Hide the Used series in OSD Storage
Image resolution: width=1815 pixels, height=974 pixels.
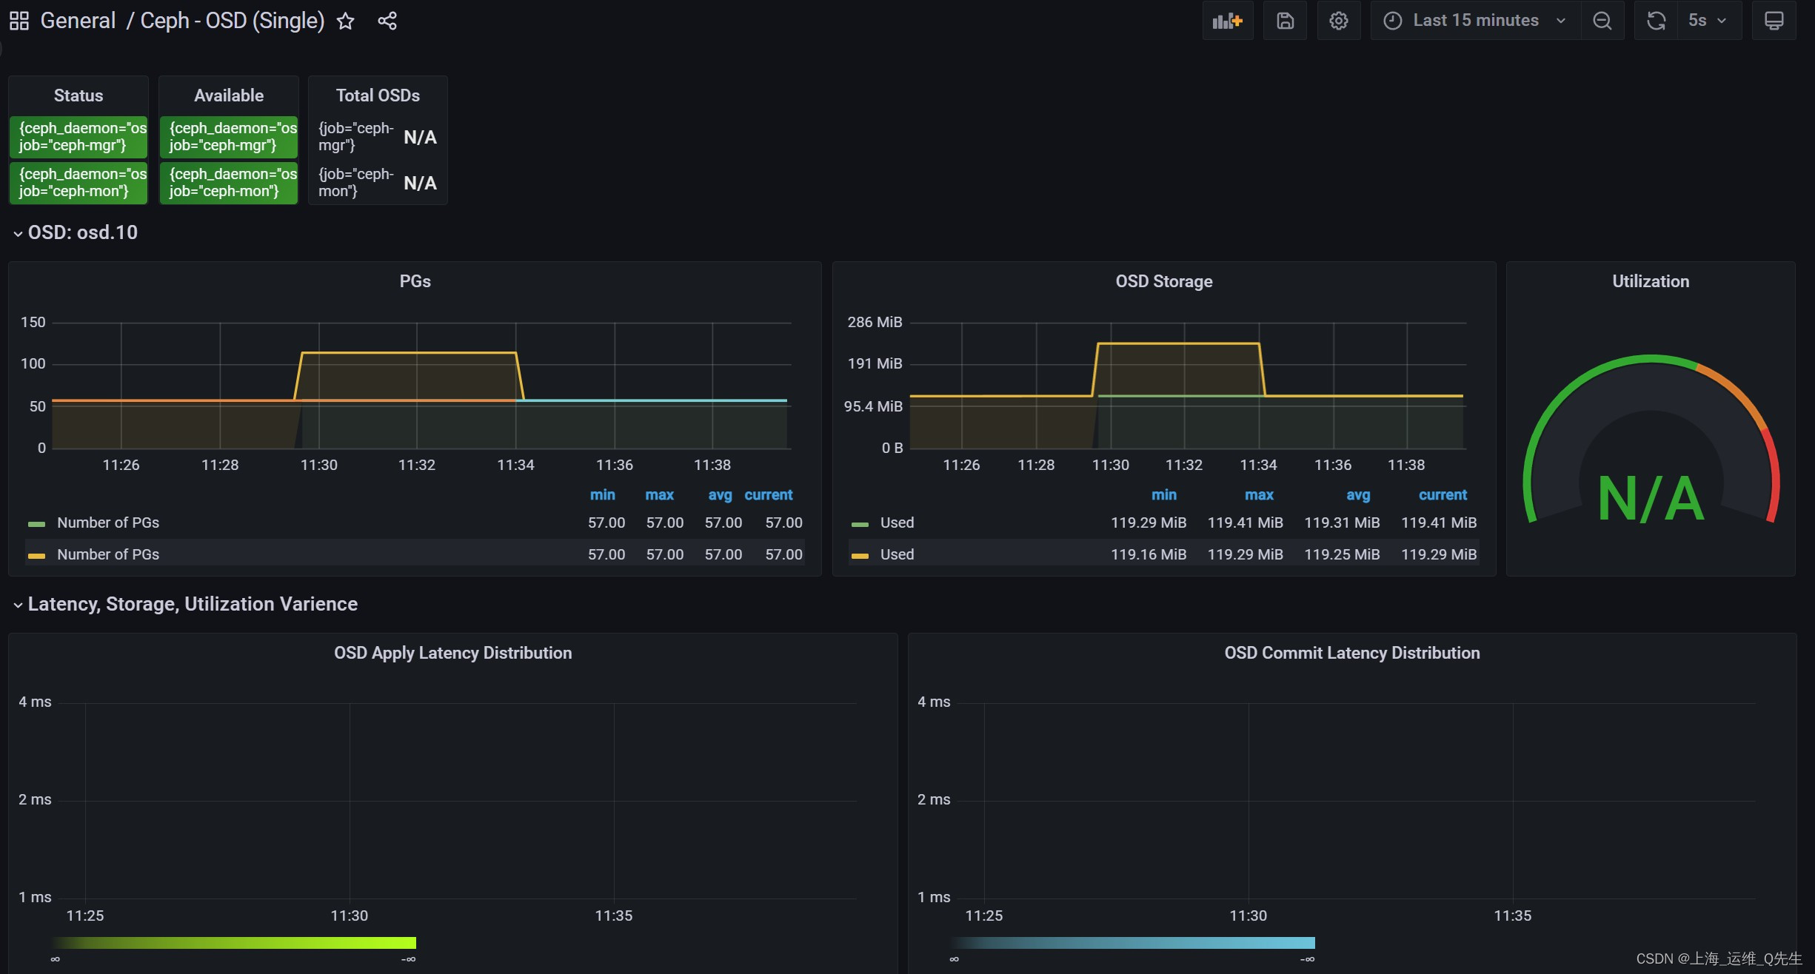pyautogui.click(x=896, y=522)
